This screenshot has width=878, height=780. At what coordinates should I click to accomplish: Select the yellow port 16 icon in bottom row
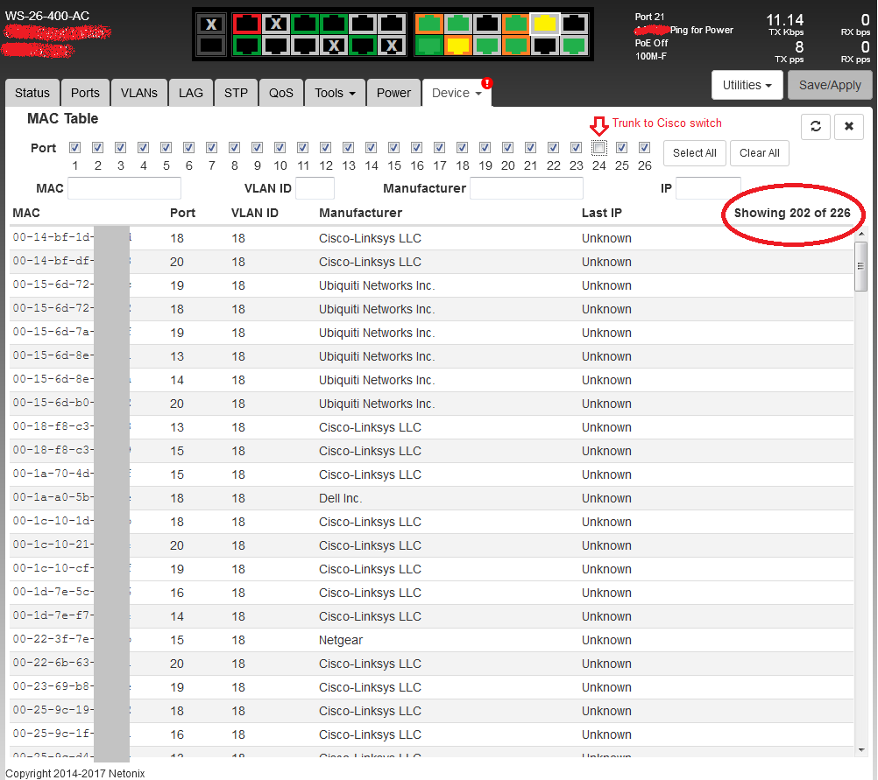point(457,46)
